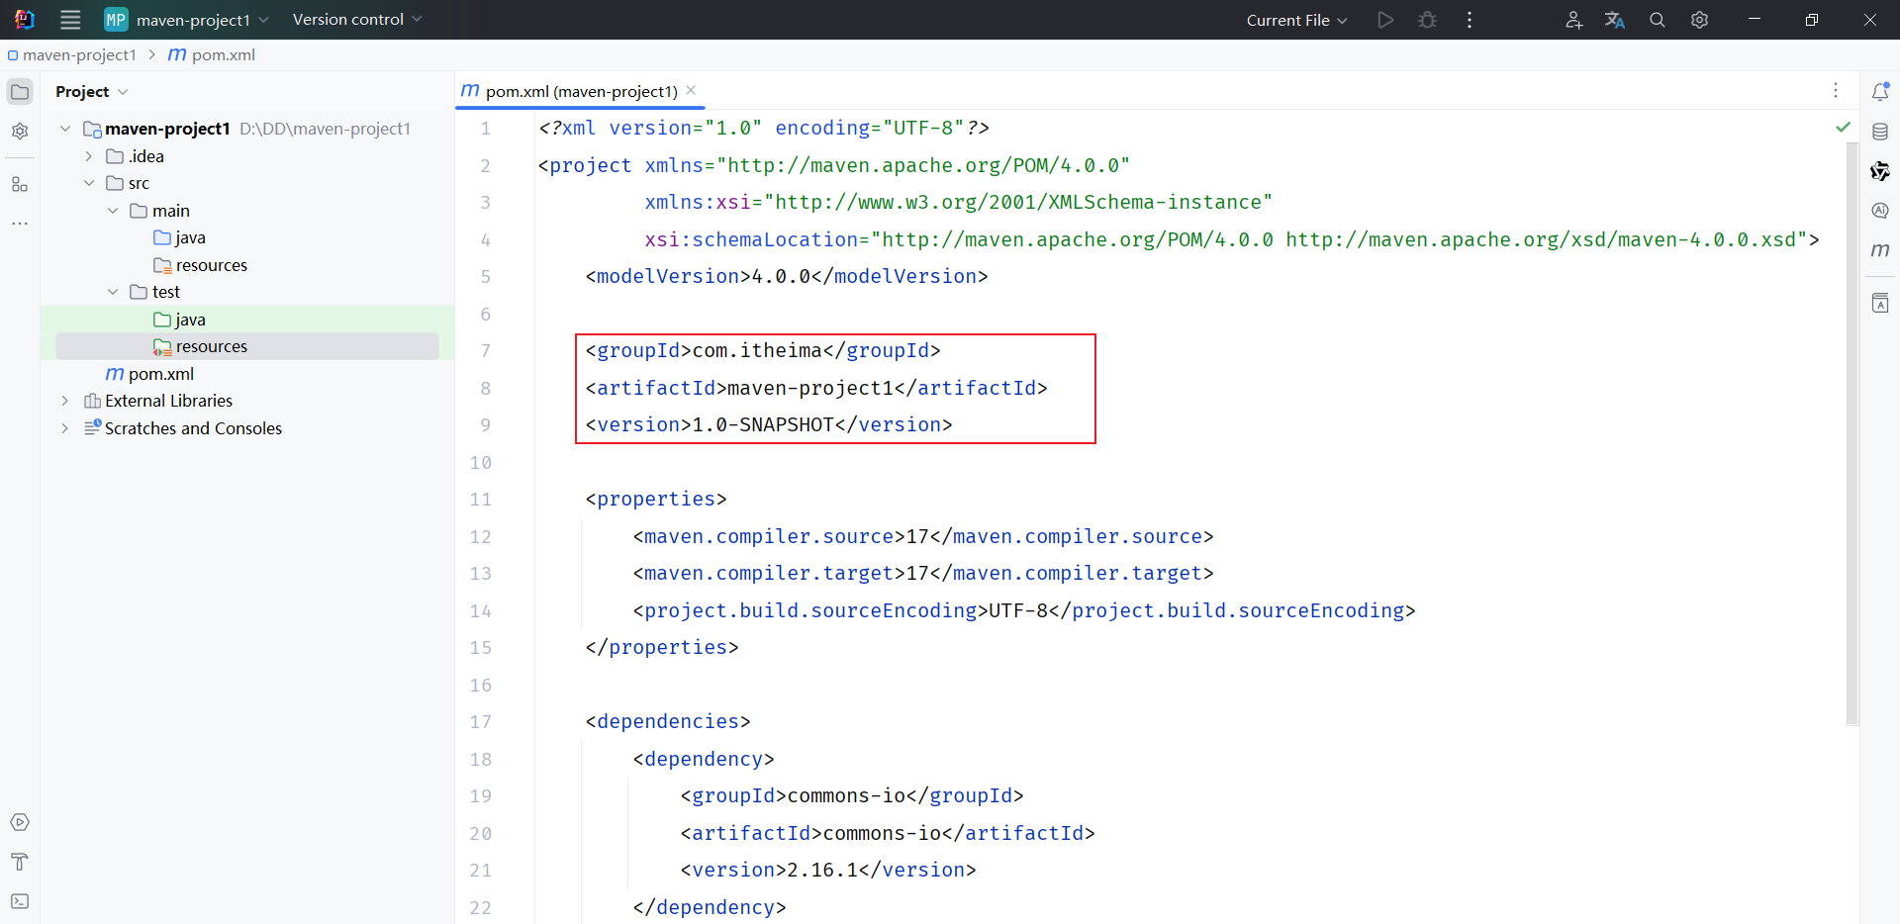1900x924 pixels.
Task: Start debugging the current file
Action: (1427, 20)
